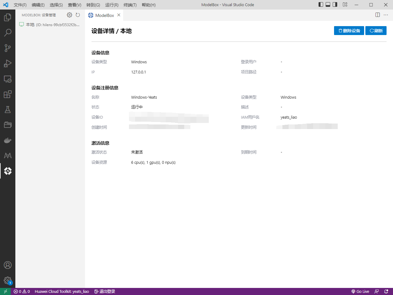Image resolution: width=393 pixels, height=295 pixels.
Task: Open notifications bell in status bar
Action: pyautogui.click(x=386, y=291)
